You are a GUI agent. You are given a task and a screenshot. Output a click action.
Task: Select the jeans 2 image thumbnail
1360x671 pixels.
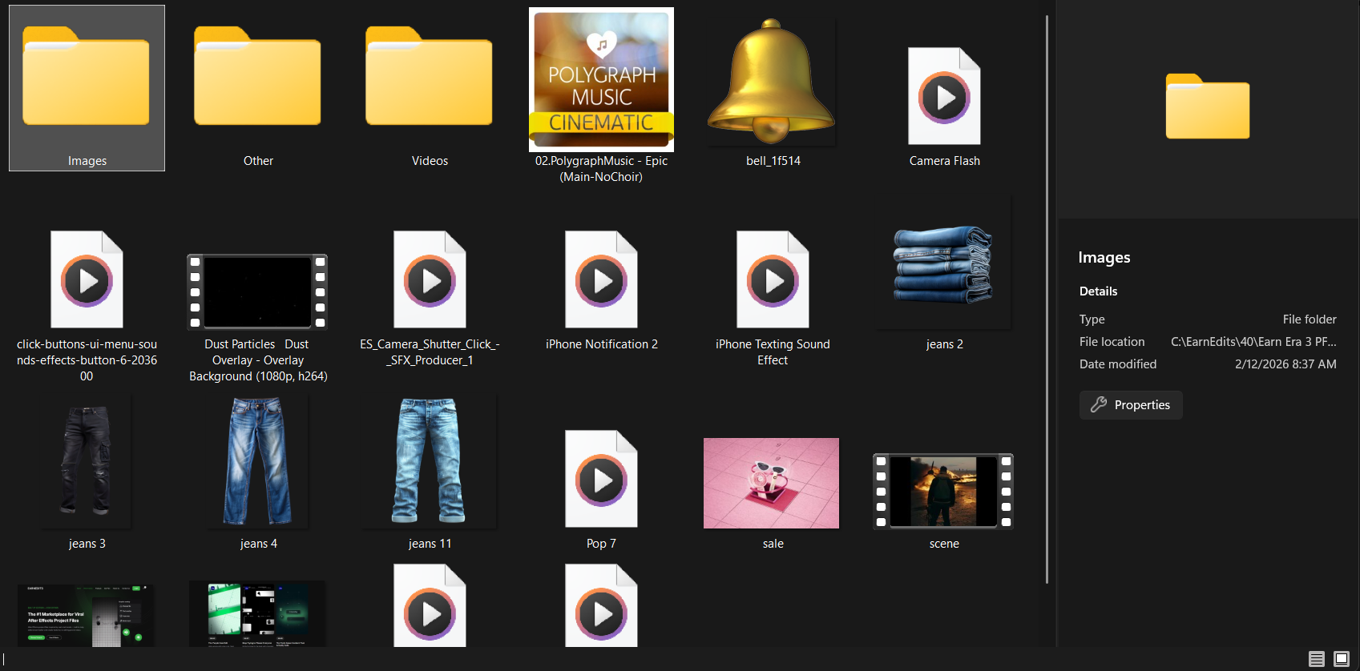944,264
